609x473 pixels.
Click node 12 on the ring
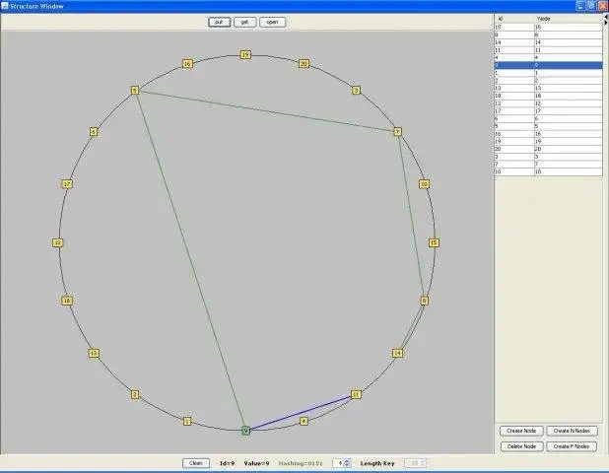[58, 242]
